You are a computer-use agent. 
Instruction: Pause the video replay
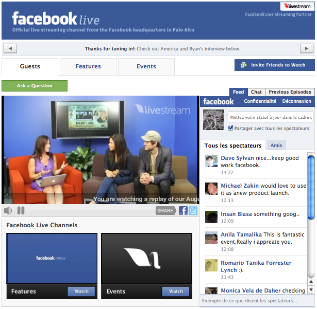21,211
